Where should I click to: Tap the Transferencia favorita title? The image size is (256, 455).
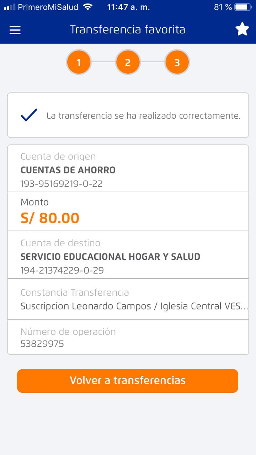click(x=128, y=30)
